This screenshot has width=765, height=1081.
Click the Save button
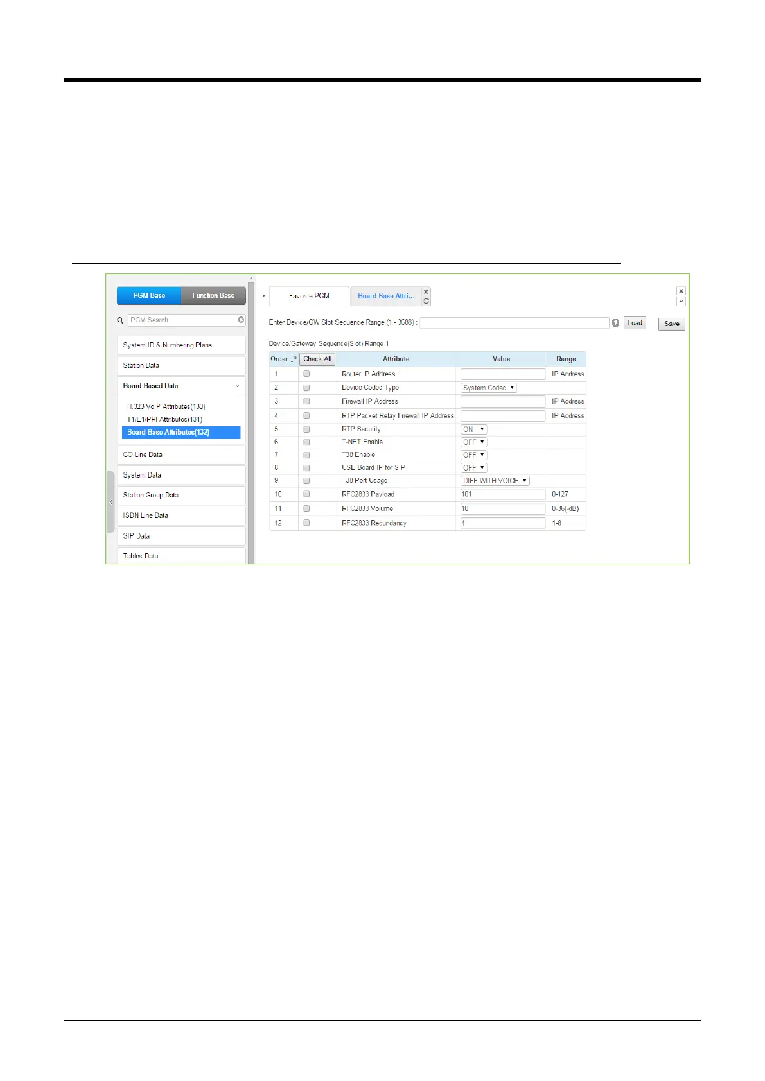point(672,324)
